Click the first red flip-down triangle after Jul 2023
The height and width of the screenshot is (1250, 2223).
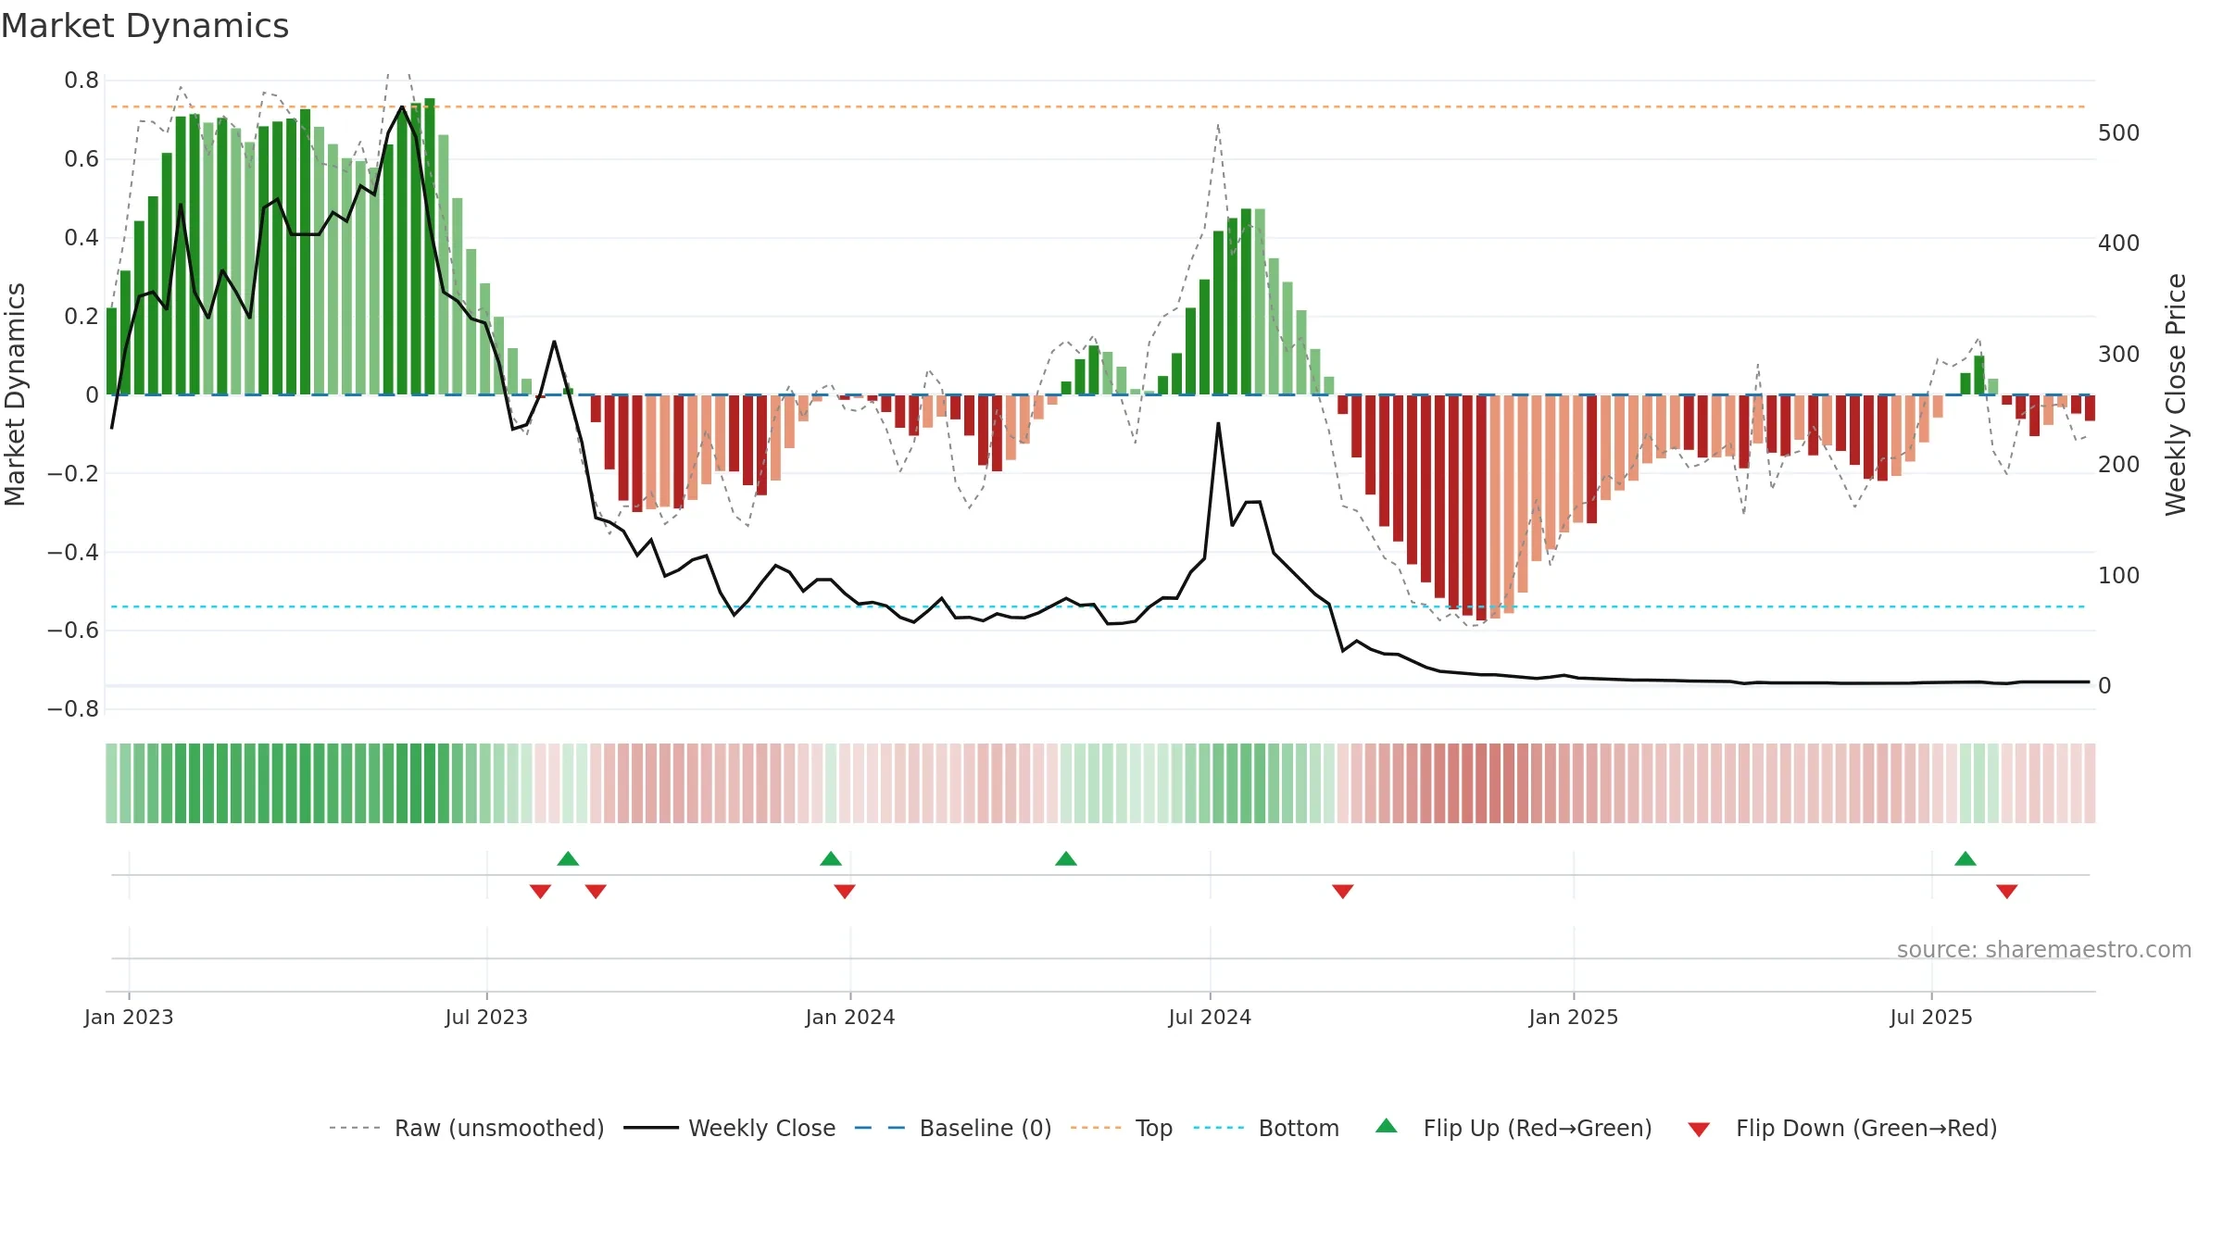pos(540,892)
